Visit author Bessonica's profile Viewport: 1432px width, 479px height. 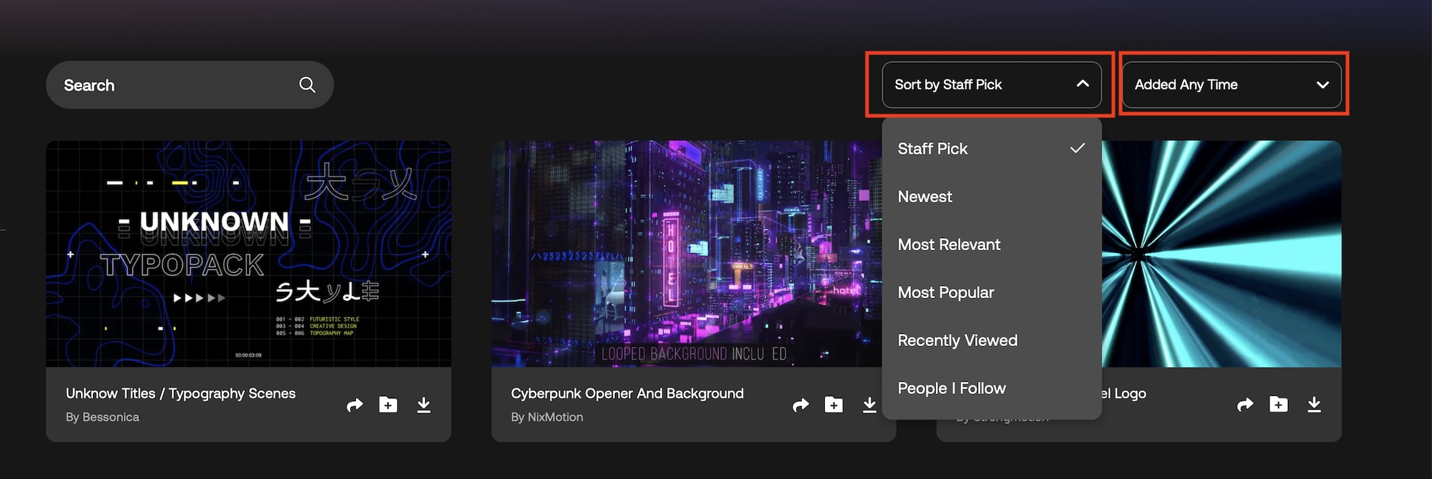[x=102, y=417]
